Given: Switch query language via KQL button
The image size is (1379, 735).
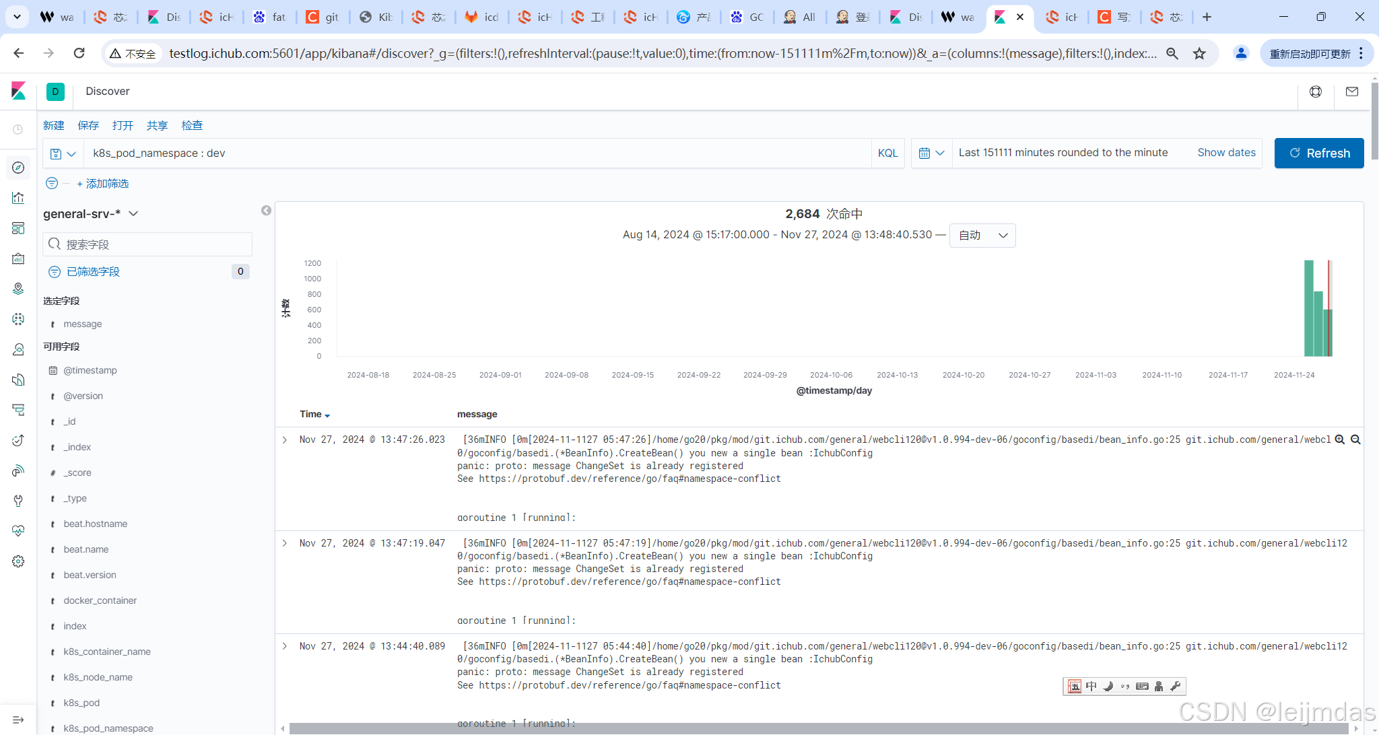Looking at the screenshot, I should point(888,153).
